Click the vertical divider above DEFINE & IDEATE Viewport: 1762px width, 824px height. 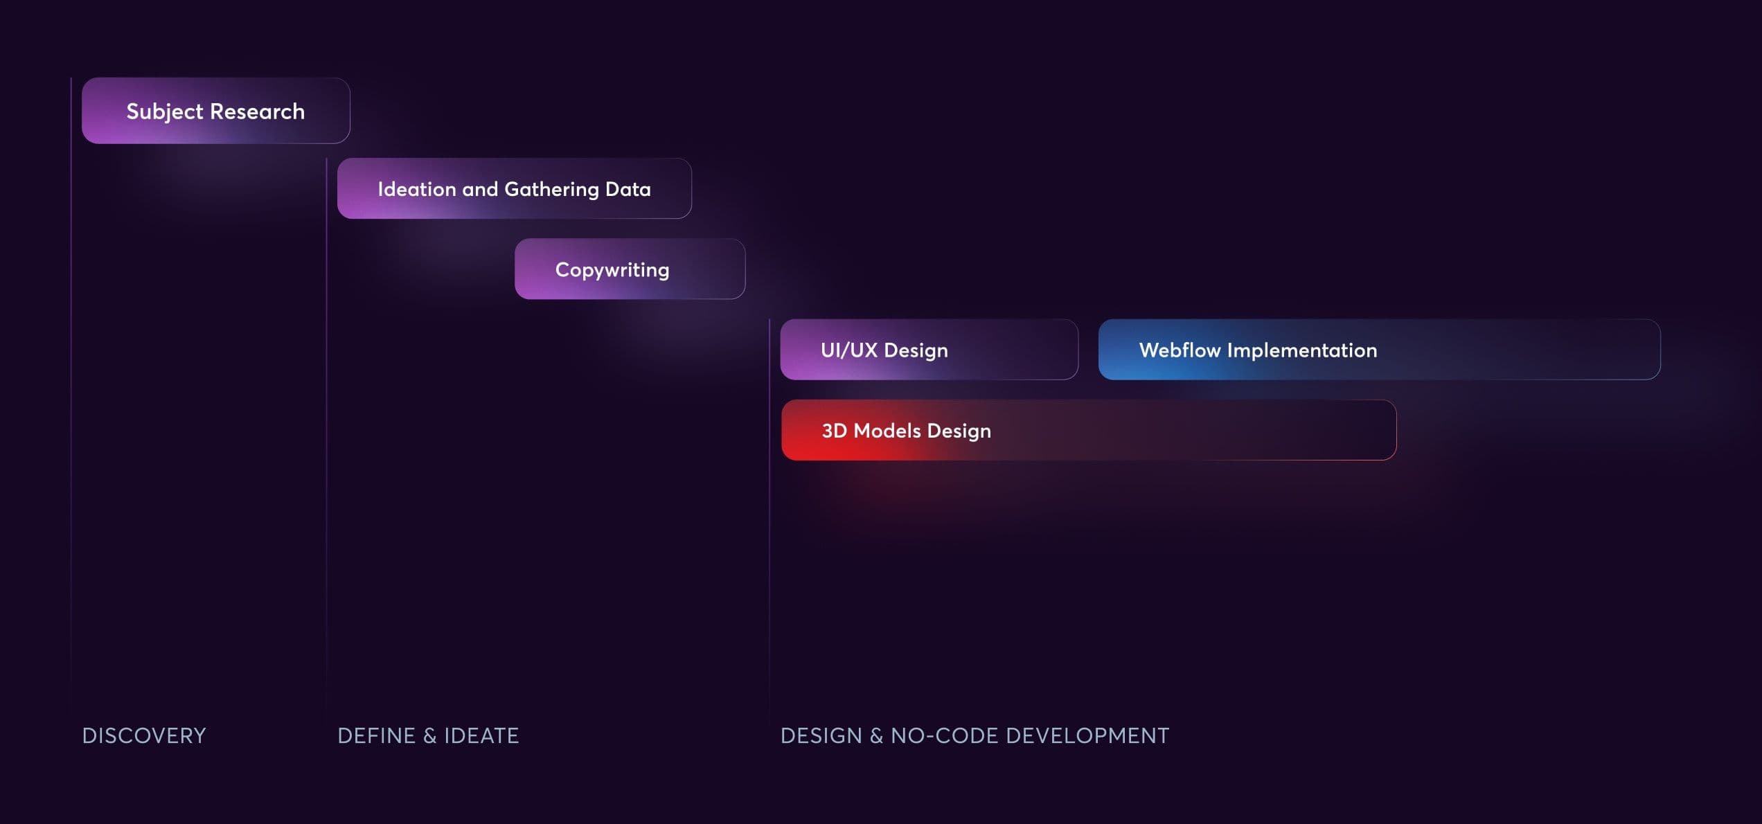(326, 450)
